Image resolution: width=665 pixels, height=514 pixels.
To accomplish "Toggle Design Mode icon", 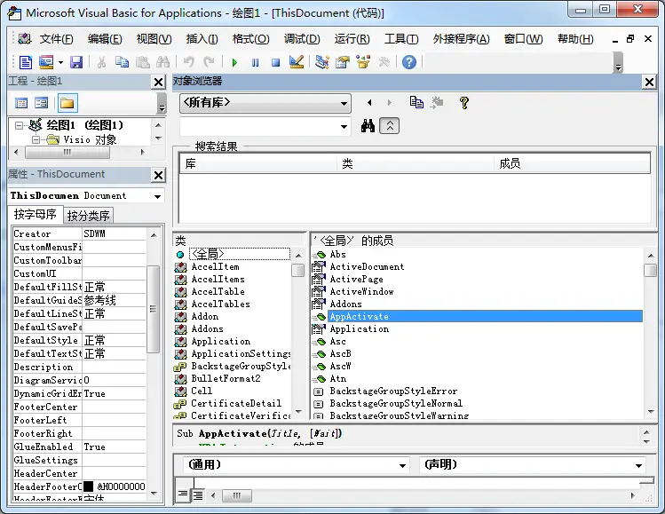I will tap(296, 62).
